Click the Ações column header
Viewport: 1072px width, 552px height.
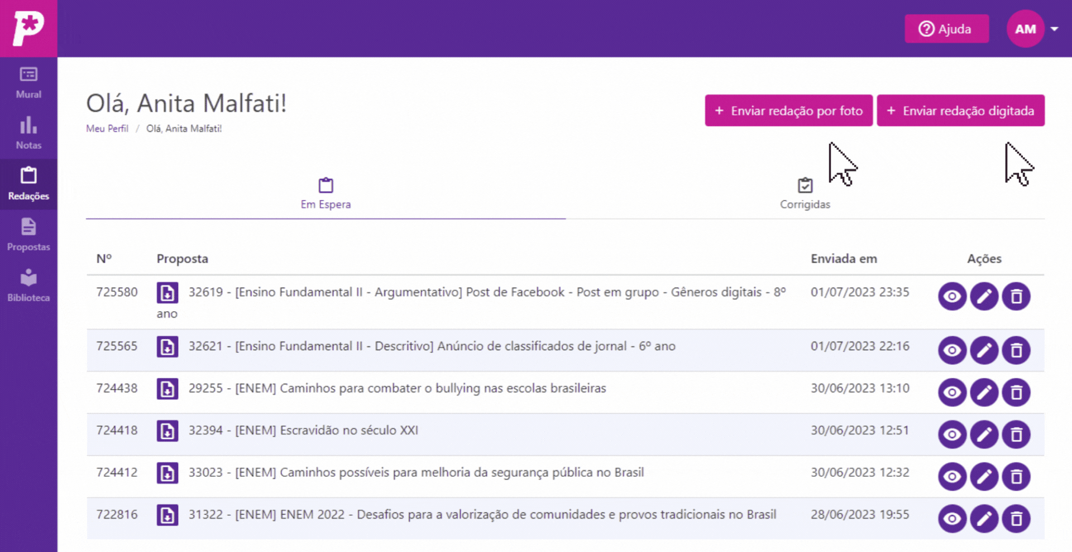[x=984, y=259]
